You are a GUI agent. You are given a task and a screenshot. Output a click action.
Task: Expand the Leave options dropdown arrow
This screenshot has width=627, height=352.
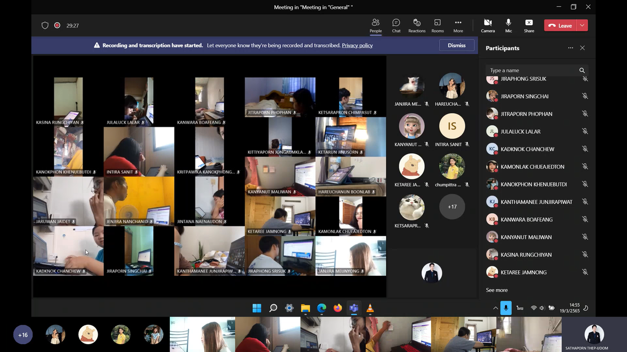pos(583,25)
